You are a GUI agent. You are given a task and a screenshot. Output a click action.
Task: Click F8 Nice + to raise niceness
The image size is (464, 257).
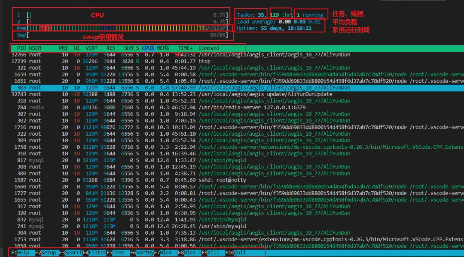click(189, 252)
